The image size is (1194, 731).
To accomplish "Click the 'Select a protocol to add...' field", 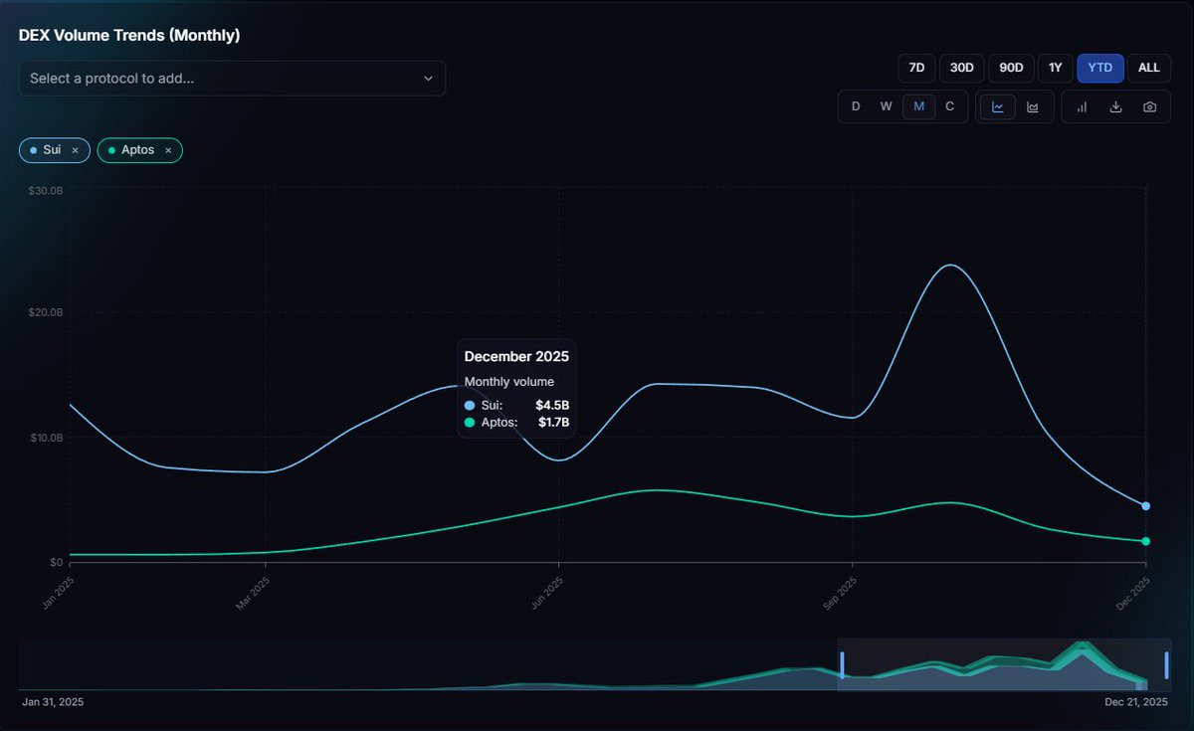I will pos(232,79).
